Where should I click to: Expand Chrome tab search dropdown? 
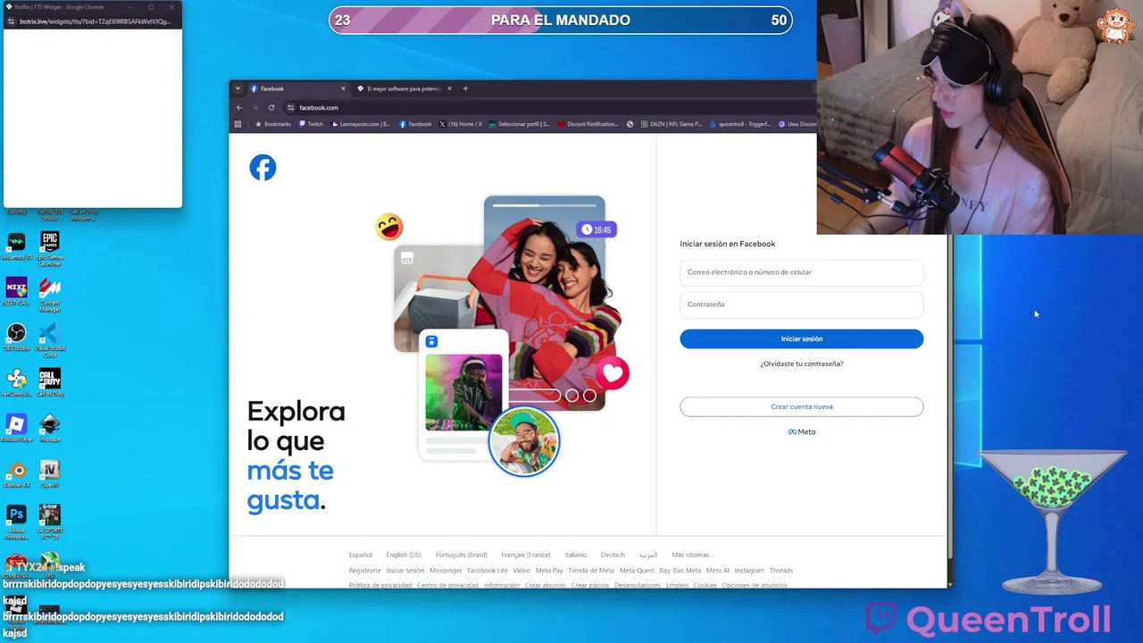pos(238,88)
